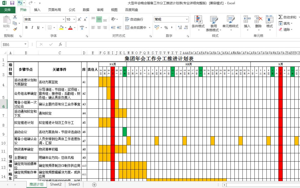This screenshot has width=300, height=188.
Task: Open 条件格式 conditional formatting
Action: 199,23
